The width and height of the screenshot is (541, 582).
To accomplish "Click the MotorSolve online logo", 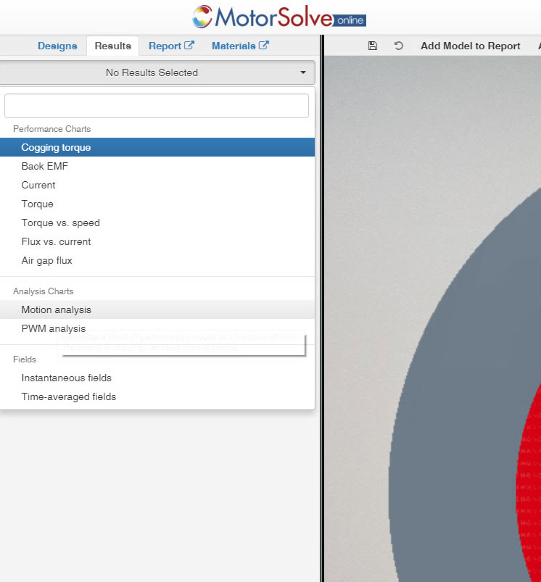I will (279, 17).
